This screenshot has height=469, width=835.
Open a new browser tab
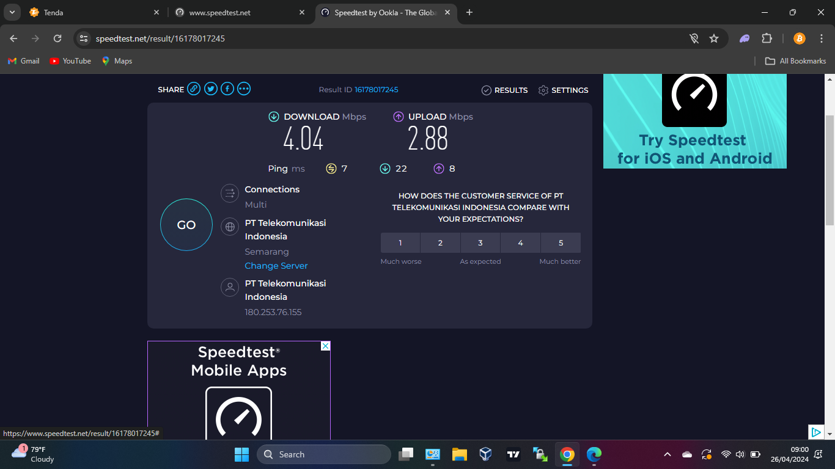click(469, 12)
